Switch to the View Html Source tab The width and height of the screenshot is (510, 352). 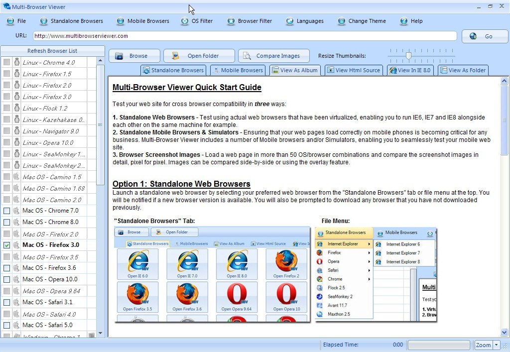pyautogui.click(x=354, y=70)
